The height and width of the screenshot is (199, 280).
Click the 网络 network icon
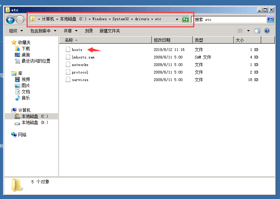pyautogui.click(x=14, y=135)
